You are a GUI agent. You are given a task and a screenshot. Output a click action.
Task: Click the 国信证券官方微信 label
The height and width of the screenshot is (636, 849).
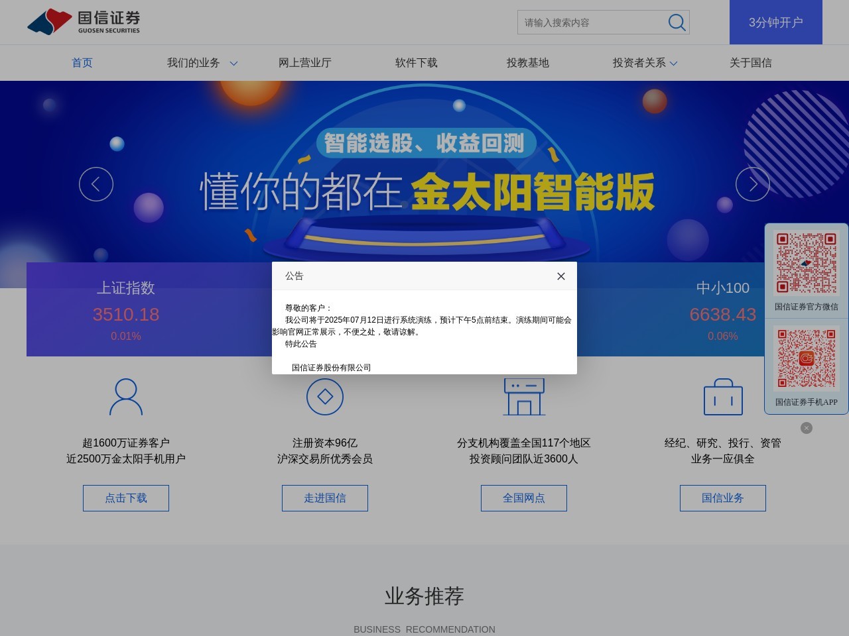pyautogui.click(x=807, y=307)
